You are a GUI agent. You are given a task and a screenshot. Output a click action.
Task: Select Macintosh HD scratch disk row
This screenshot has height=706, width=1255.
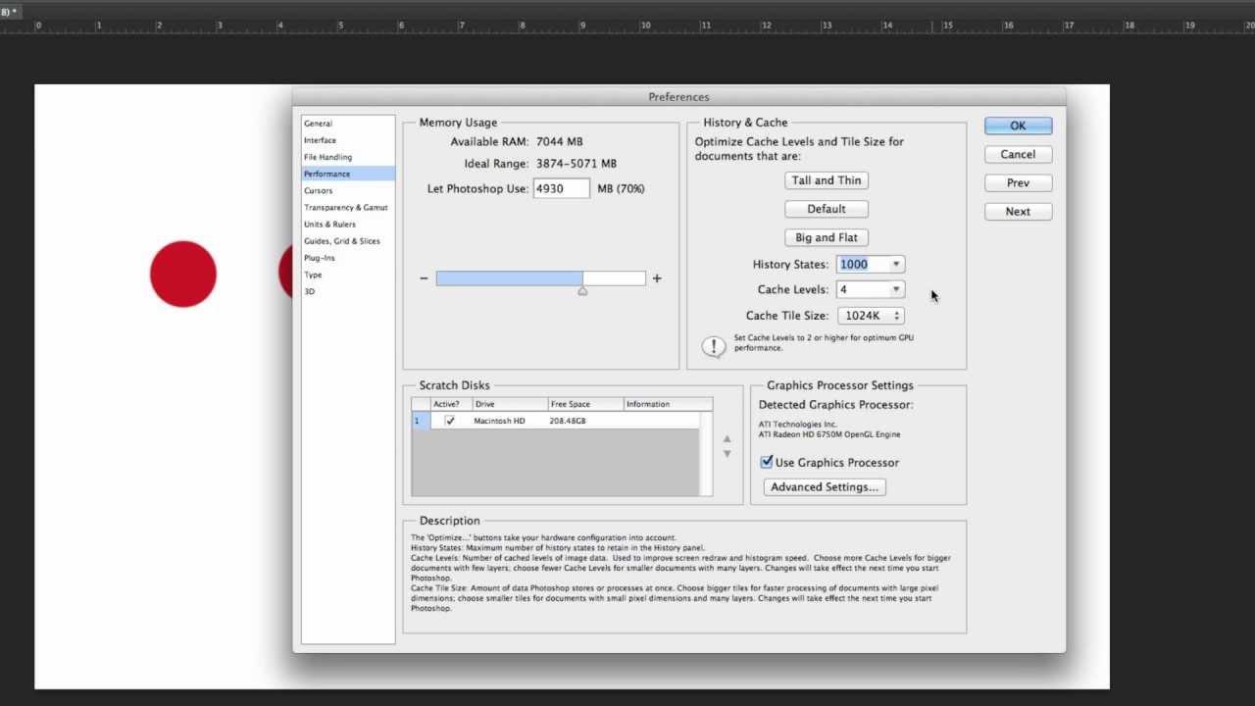coord(555,421)
